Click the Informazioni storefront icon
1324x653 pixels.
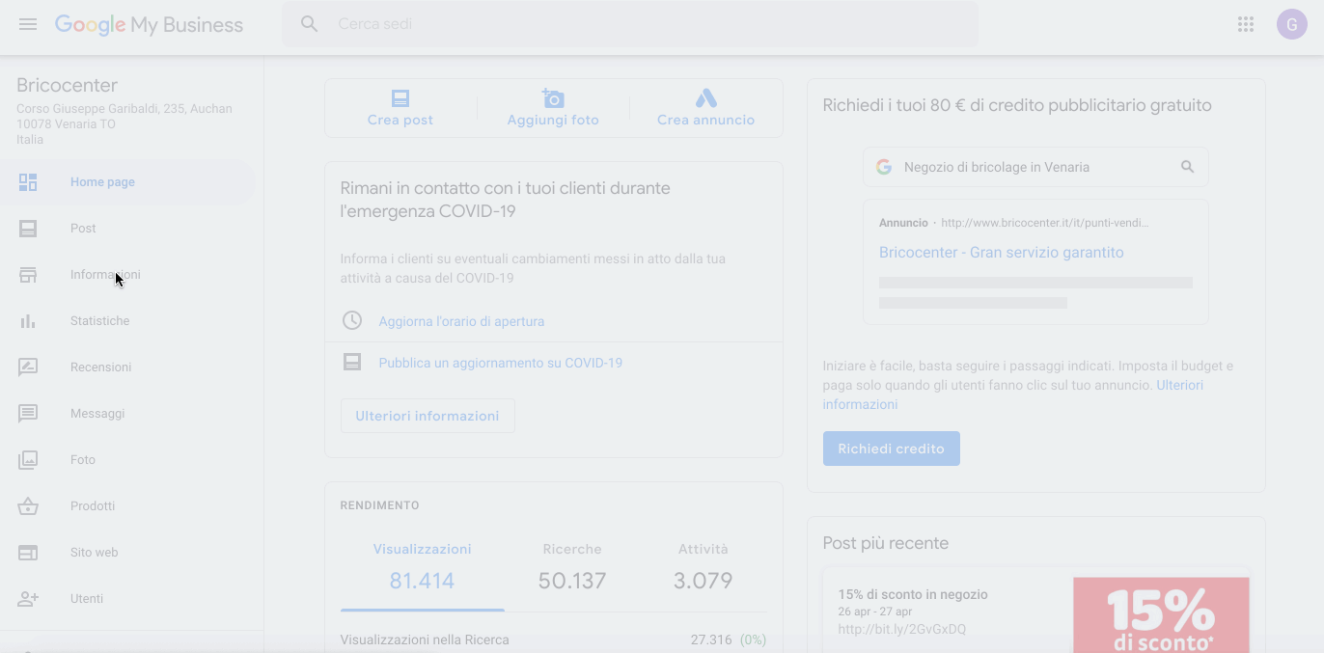click(x=28, y=275)
